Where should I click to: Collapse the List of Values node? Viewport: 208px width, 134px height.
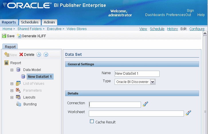pyautogui.click(x=12, y=84)
